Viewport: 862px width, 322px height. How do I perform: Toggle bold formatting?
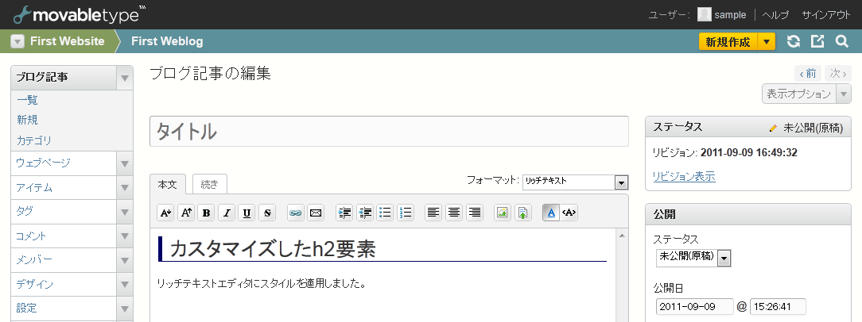tap(206, 213)
